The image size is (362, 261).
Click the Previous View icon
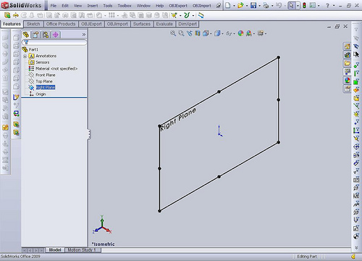coord(190,33)
